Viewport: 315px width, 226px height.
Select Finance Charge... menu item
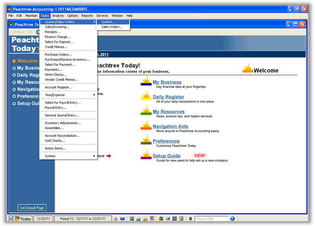point(68,37)
